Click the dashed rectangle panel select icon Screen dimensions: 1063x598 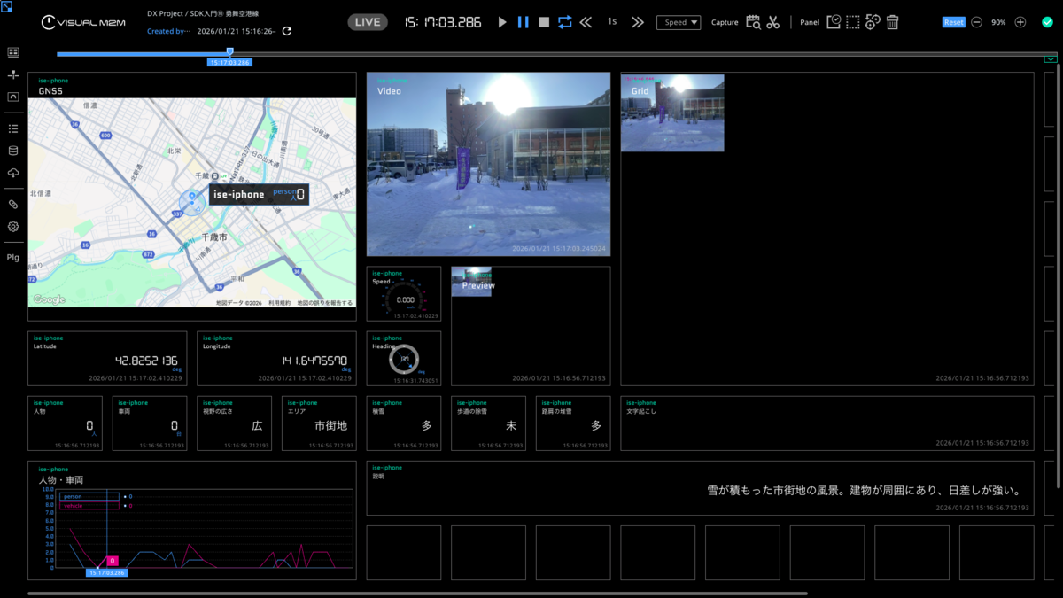(853, 22)
